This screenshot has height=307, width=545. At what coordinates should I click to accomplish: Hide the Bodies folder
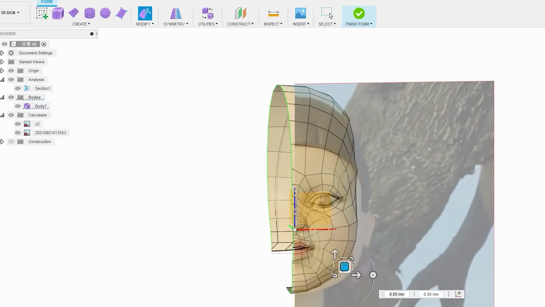[x=11, y=97]
